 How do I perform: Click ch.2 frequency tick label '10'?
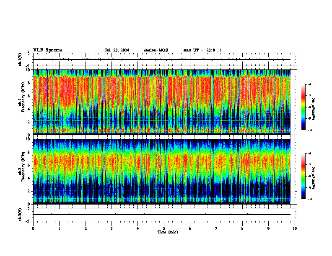[29, 139]
